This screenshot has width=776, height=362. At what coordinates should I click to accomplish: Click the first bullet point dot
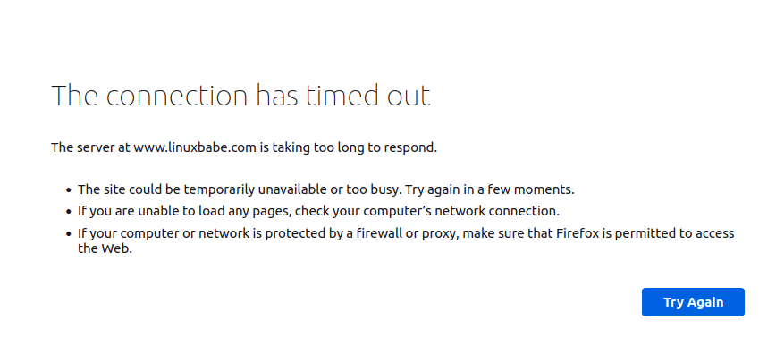tap(68, 190)
